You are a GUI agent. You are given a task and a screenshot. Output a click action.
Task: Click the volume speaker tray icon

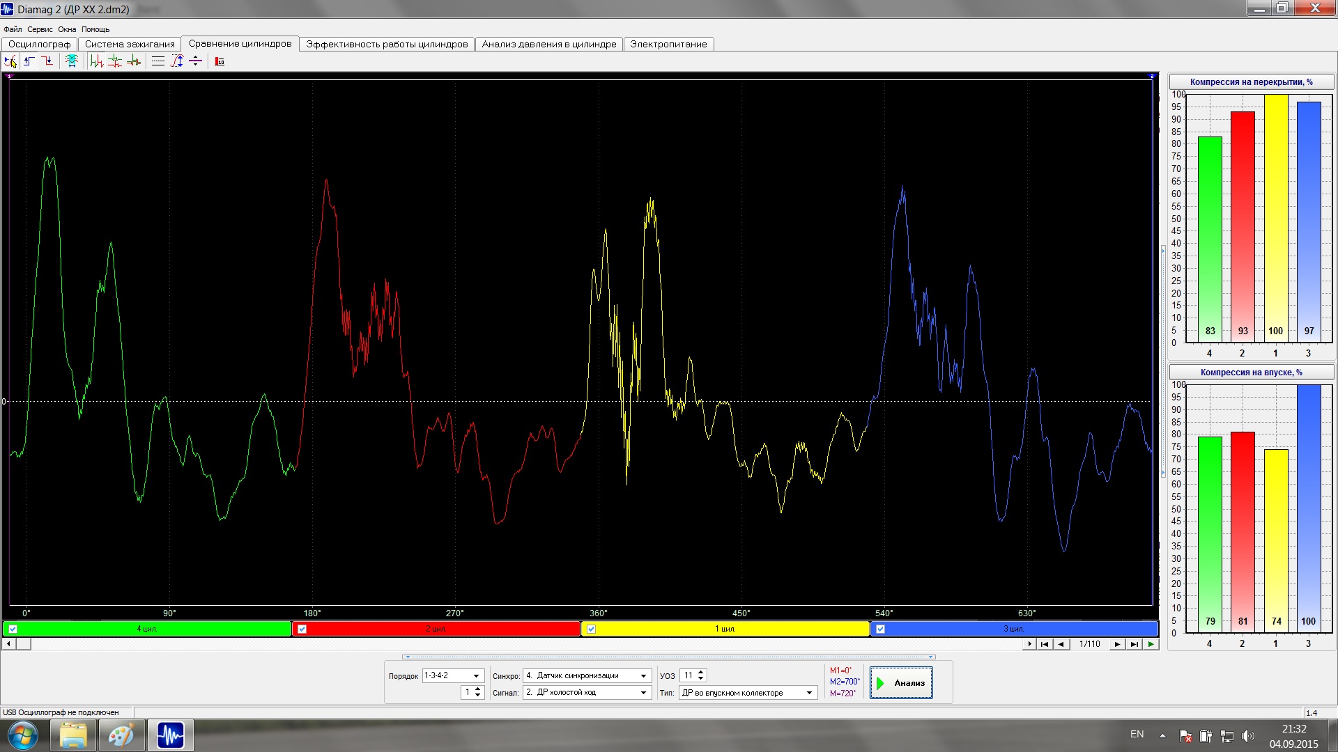tap(1247, 736)
